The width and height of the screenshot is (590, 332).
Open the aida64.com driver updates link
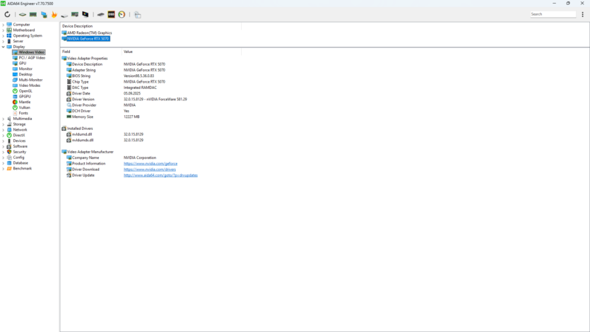click(x=160, y=175)
